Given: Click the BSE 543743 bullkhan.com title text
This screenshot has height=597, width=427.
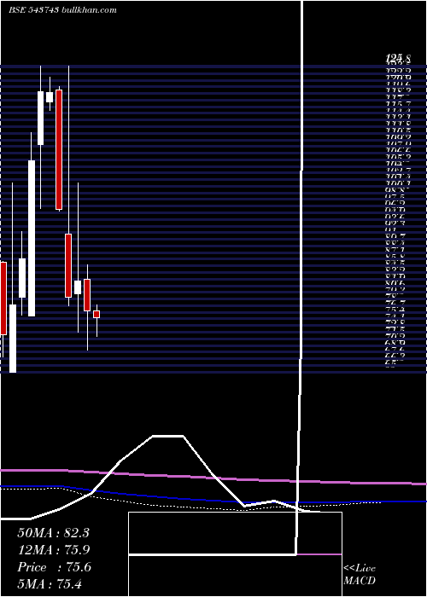Looking at the screenshot, I should pos(62,10).
